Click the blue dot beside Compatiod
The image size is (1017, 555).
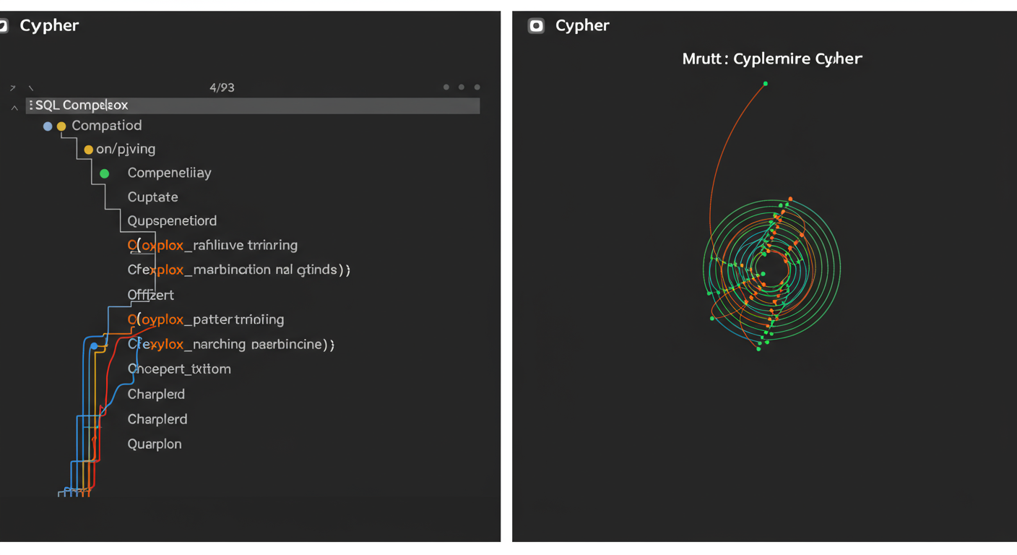tap(48, 126)
